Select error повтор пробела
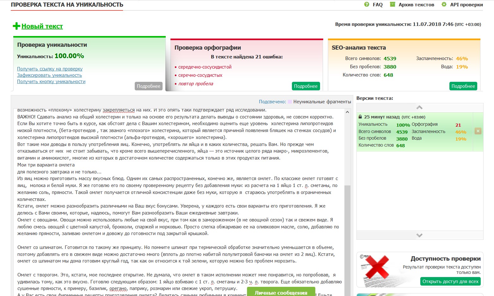This screenshot has height=296, width=494. pos(196,84)
